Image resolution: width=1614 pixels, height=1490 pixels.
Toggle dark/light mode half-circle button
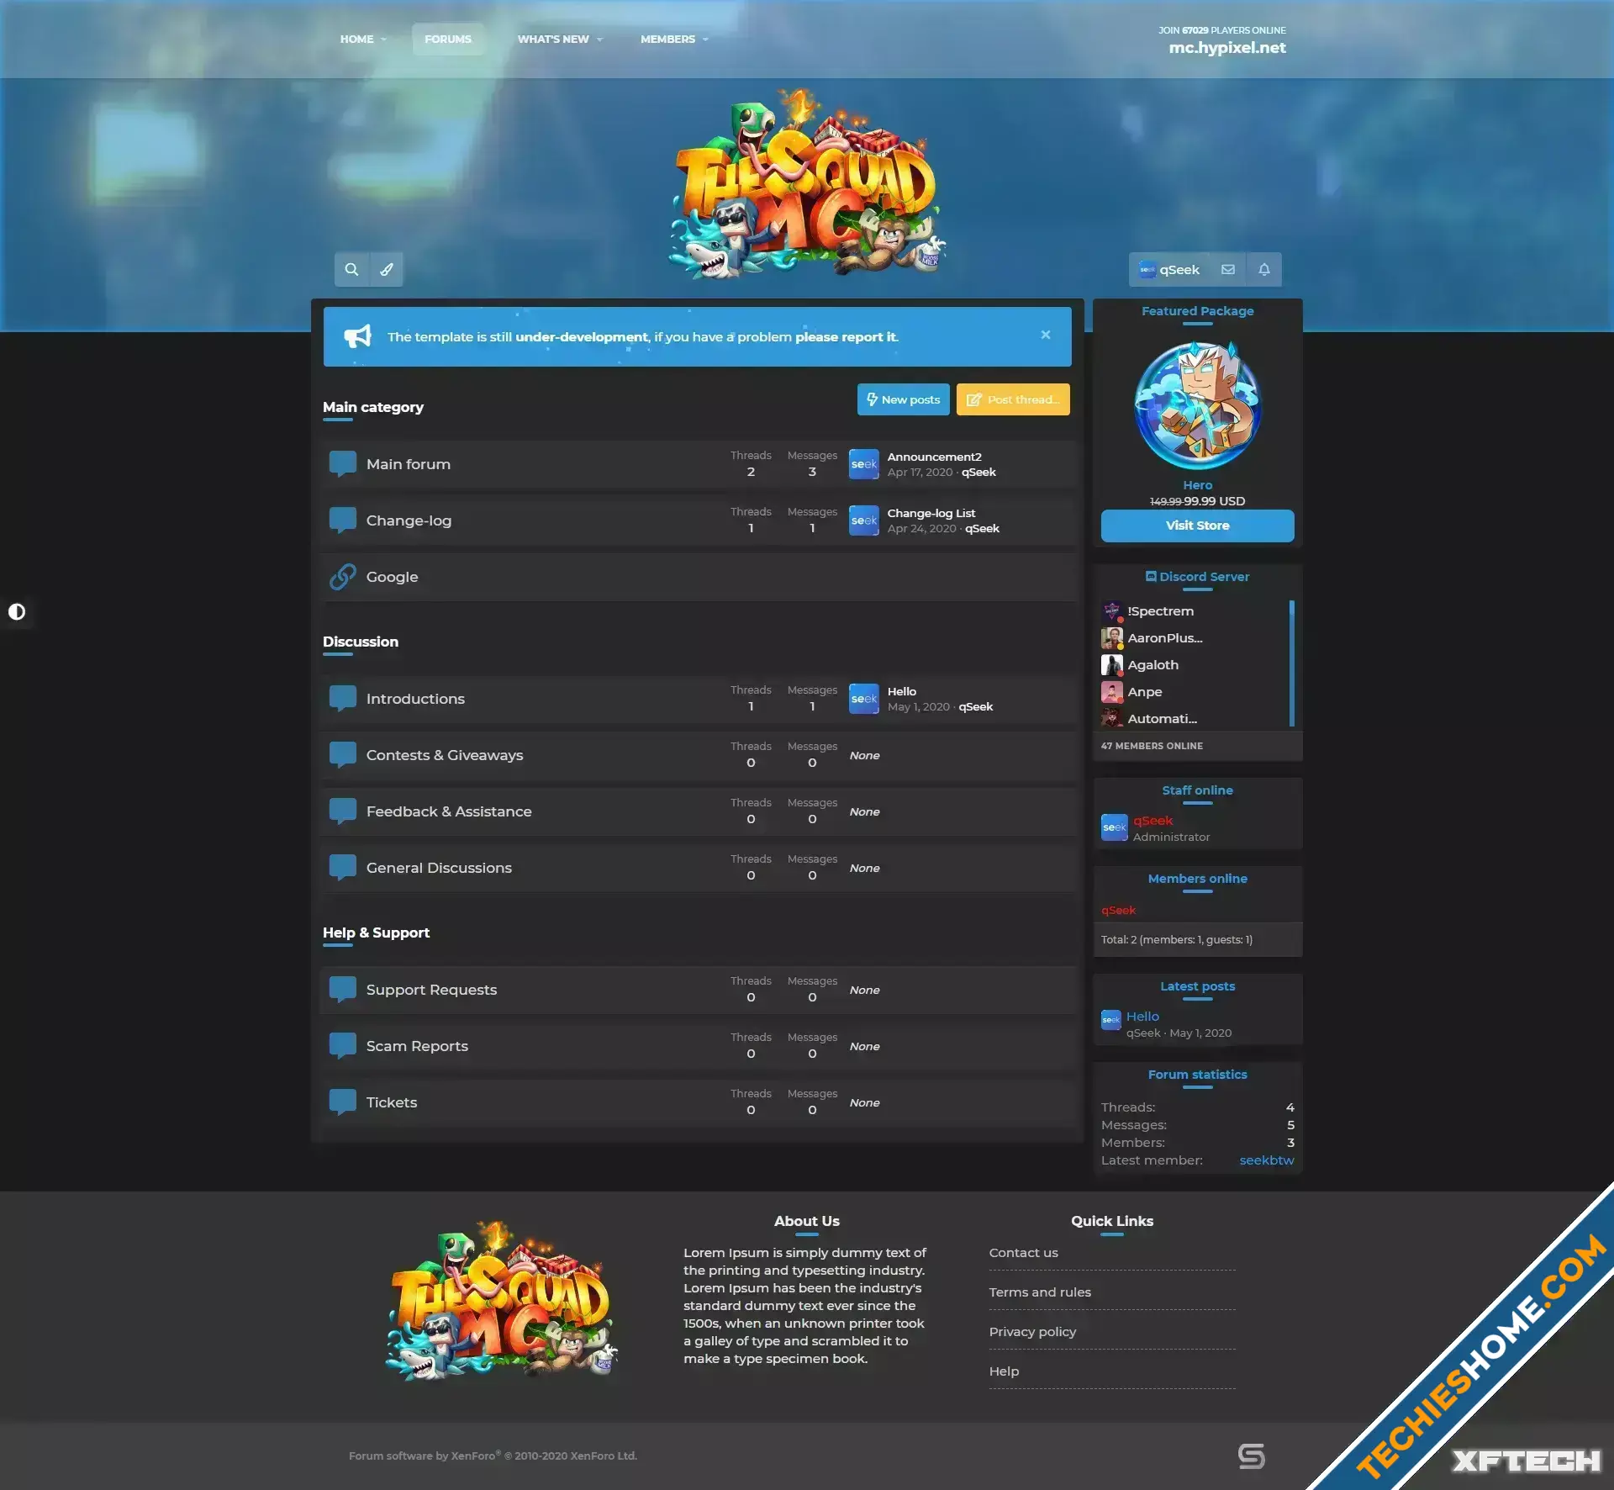(x=17, y=612)
